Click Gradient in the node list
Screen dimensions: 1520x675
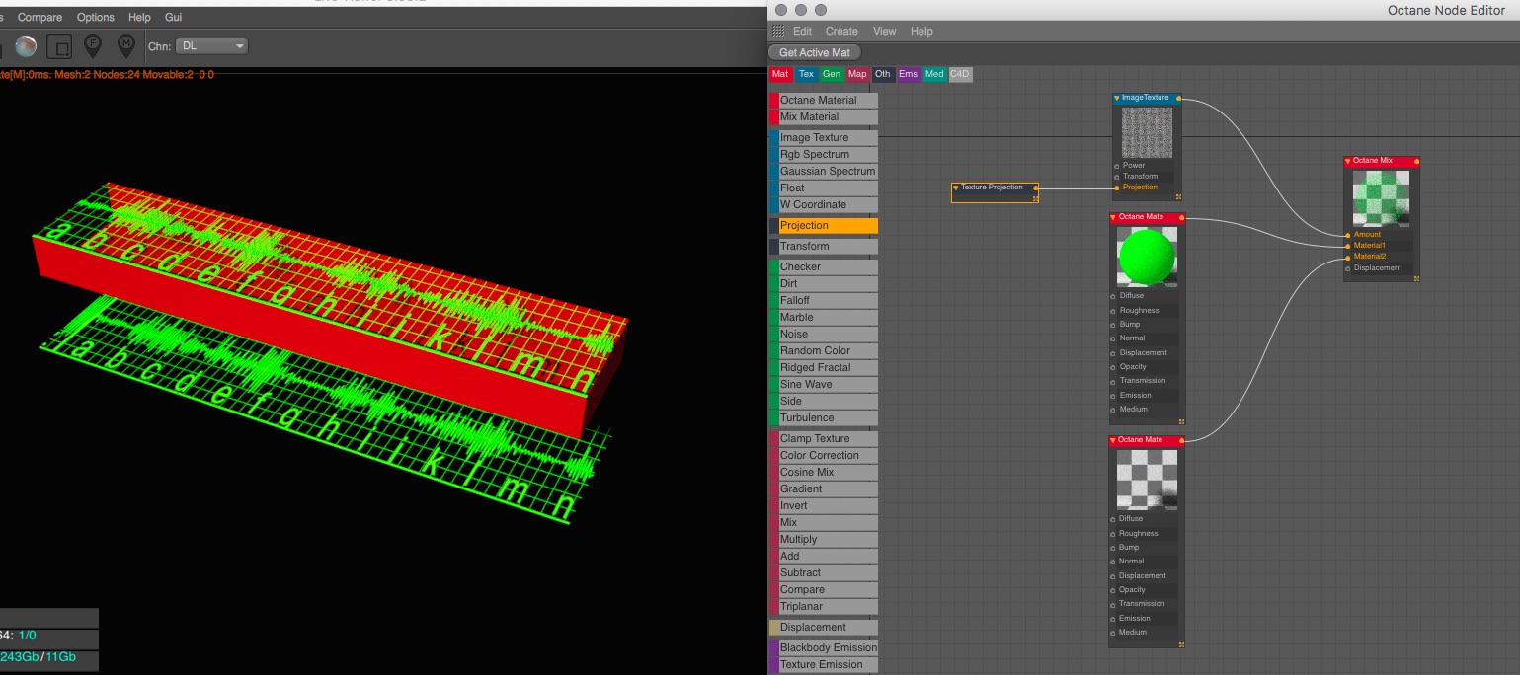pyautogui.click(x=824, y=489)
